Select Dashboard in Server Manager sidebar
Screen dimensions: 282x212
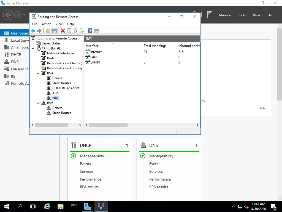click(15, 33)
